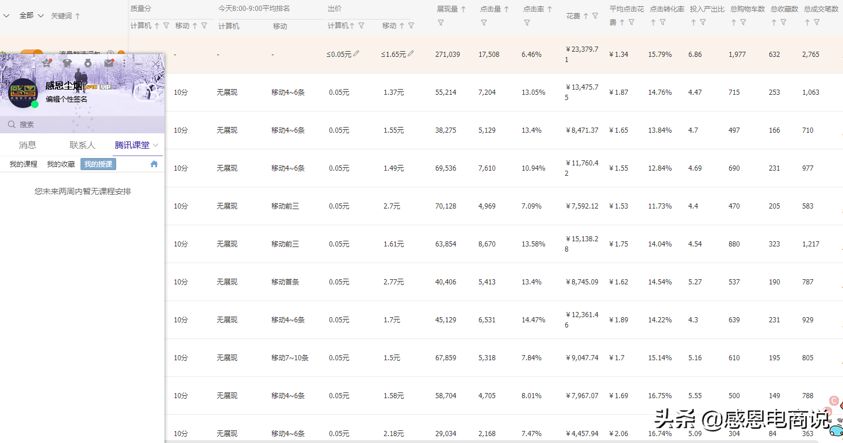Expand the chevron at the top-left corner
The width and height of the screenshot is (843, 443).
(6, 16)
